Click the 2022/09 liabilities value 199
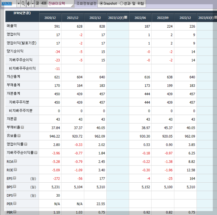Viewport: 217px width, 215px height. 170,86
